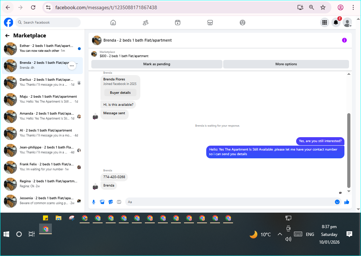Open the Al conversation
This screenshot has width=361, height=256.
tap(42, 133)
